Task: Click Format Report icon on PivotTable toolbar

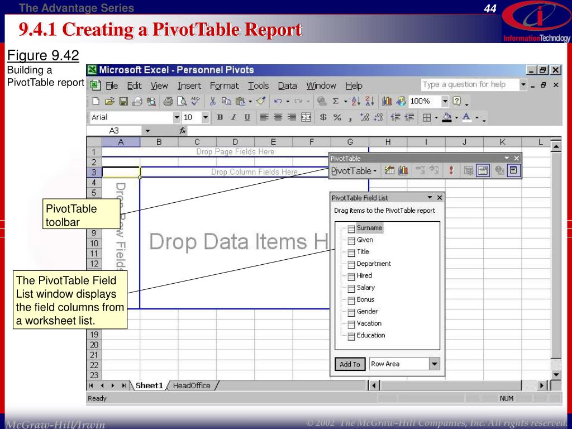Action: pyautogui.click(x=389, y=170)
